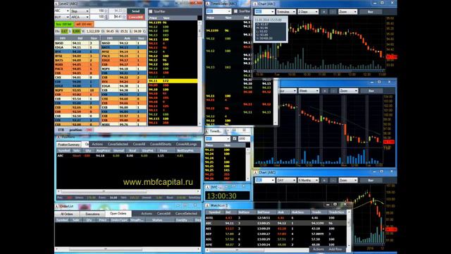Click the green buy 100 bid hotkey button
Viewport: 451px width, 254px height.
tap(64, 24)
